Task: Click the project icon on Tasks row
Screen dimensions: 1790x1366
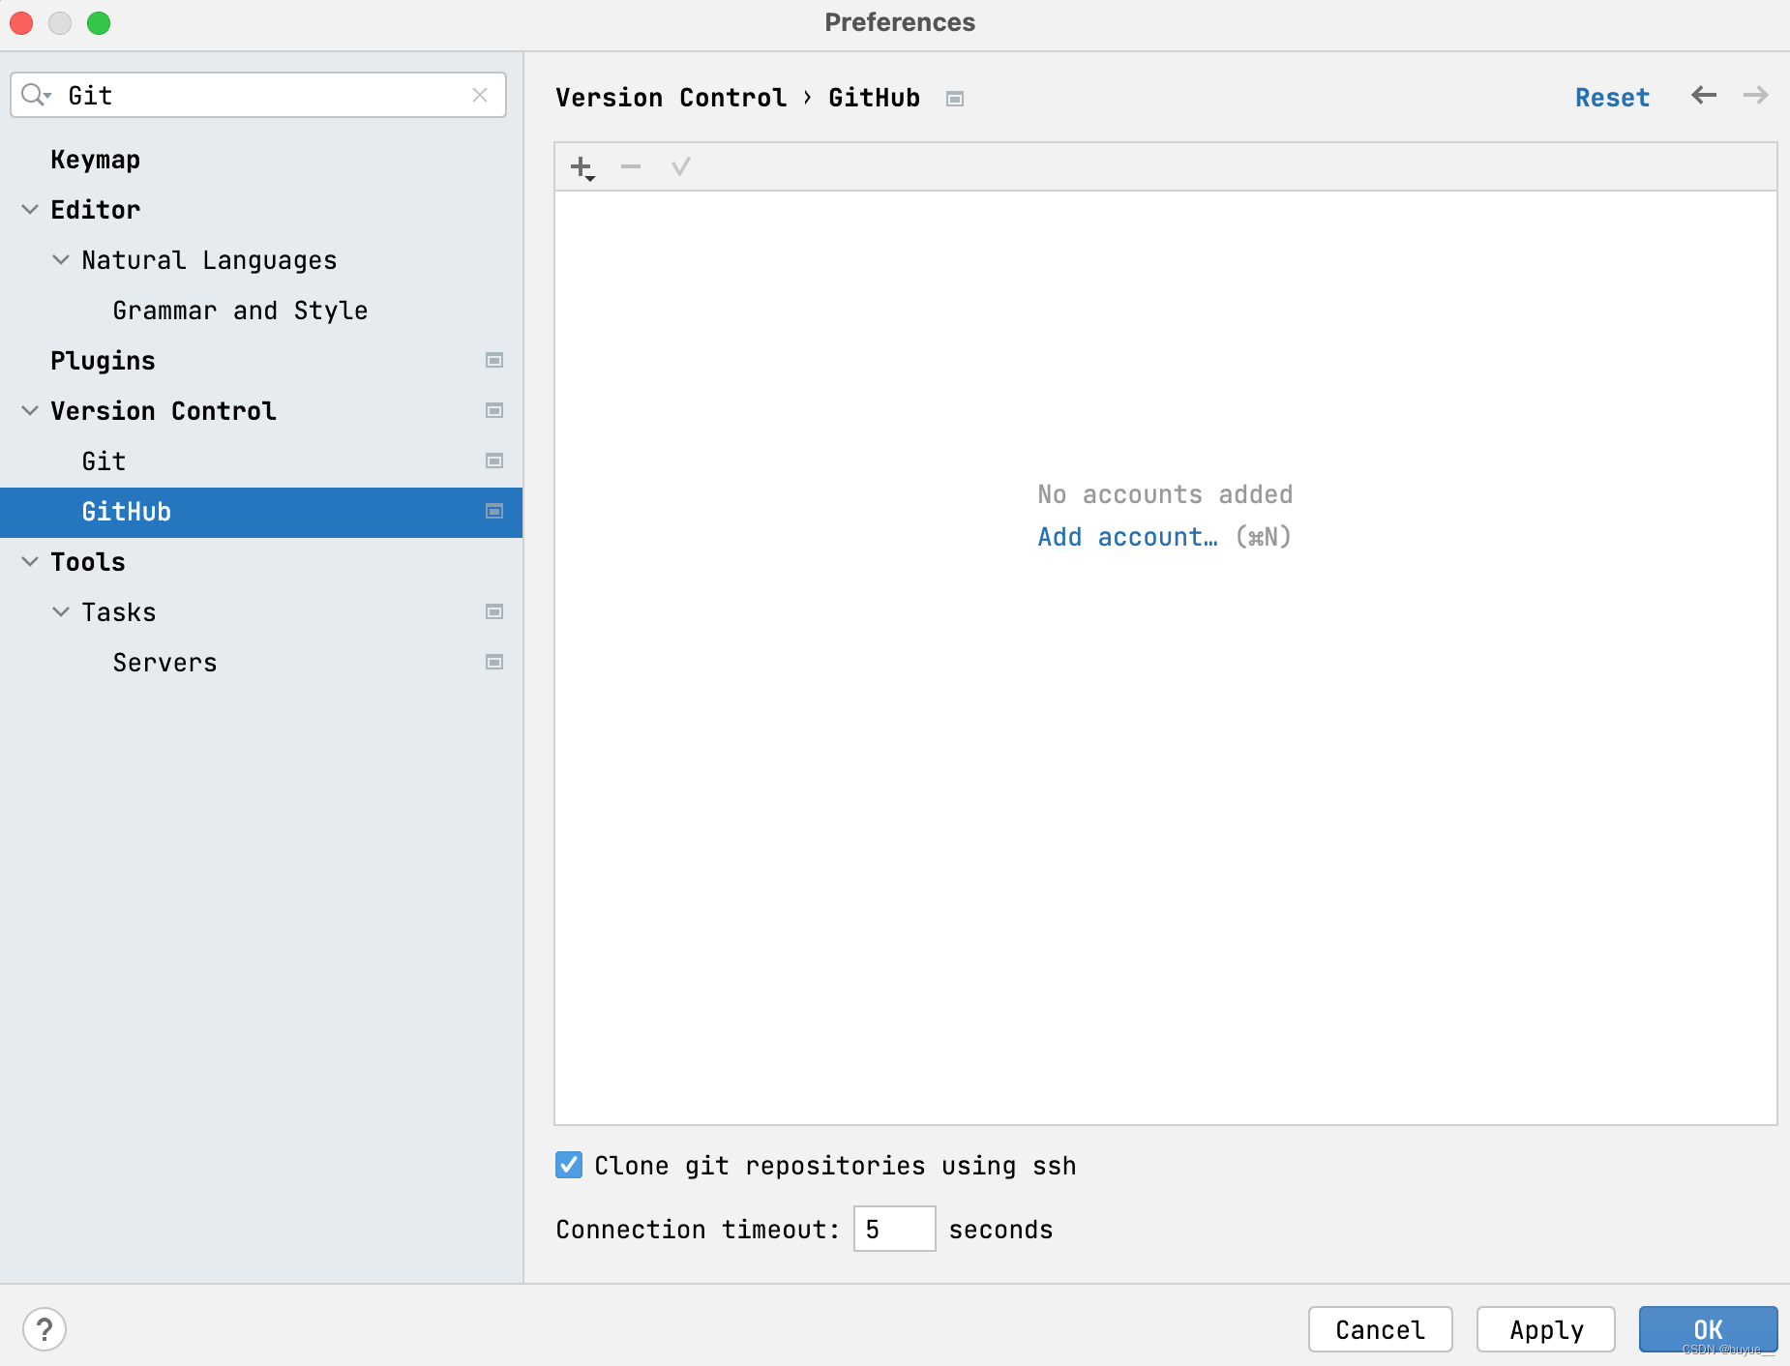Action: click(x=494, y=612)
